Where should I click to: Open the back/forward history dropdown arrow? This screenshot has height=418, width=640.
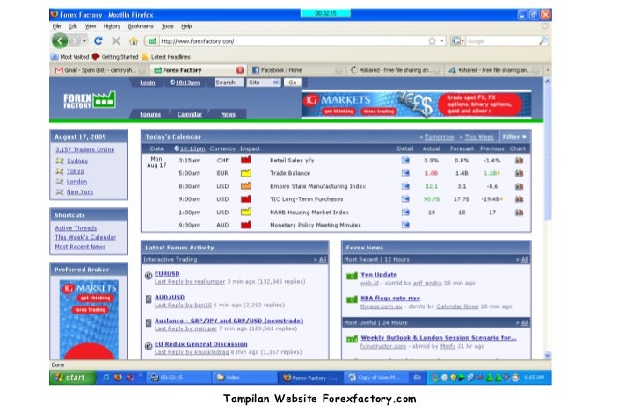(84, 40)
